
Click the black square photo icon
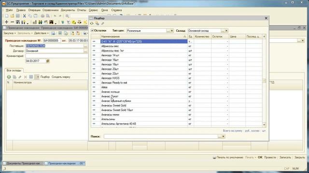click(51, 22)
